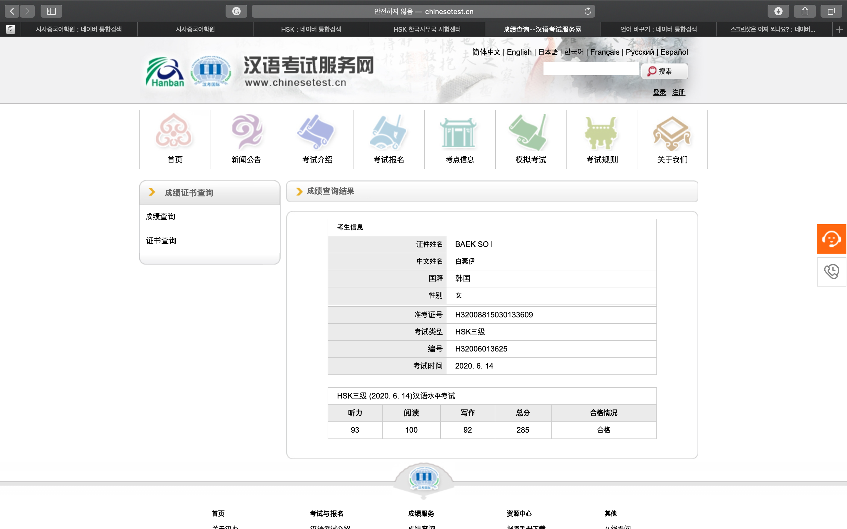The image size is (847, 529).
Task: Click the 登录 login link
Action: 659,92
